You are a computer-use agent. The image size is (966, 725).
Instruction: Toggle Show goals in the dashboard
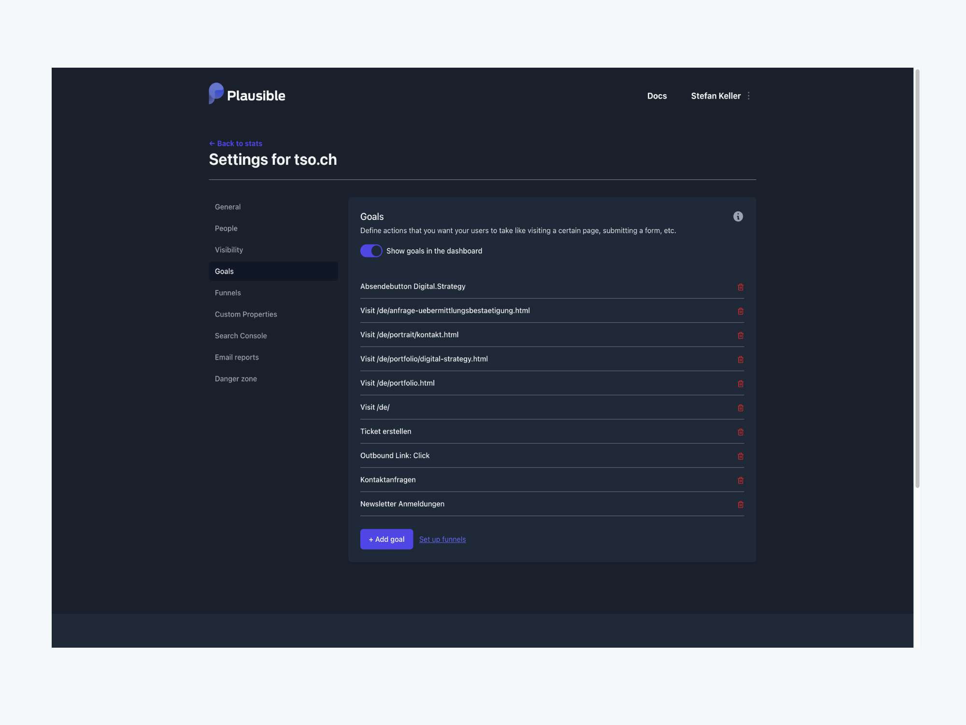371,251
